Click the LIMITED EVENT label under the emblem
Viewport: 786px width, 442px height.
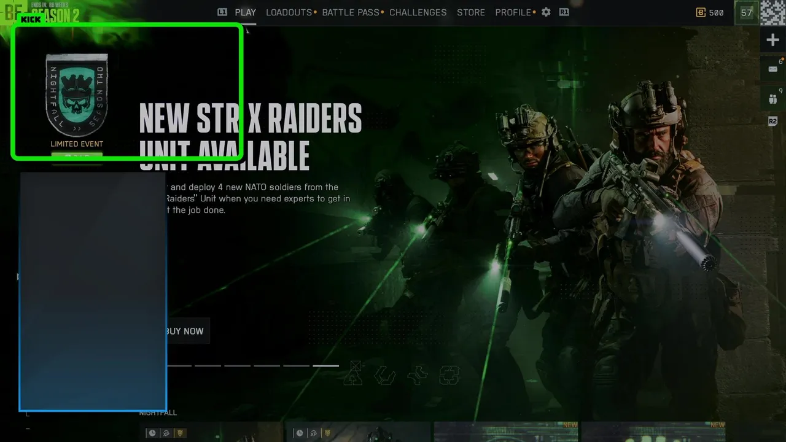coord(77,144)
